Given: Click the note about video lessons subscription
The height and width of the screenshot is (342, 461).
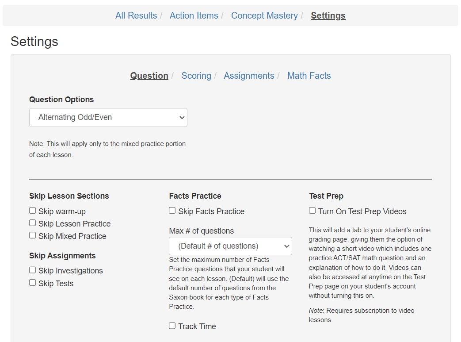Looking at the screenshot, I should click(x=362, y=315).
